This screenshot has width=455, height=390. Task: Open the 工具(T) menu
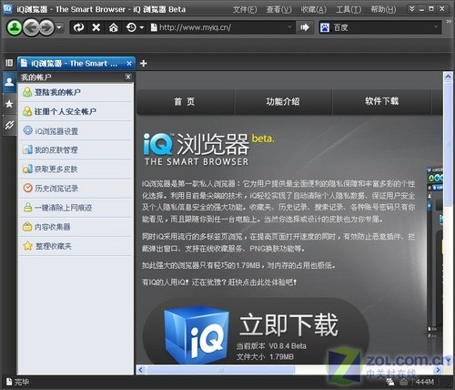point(349,9)
